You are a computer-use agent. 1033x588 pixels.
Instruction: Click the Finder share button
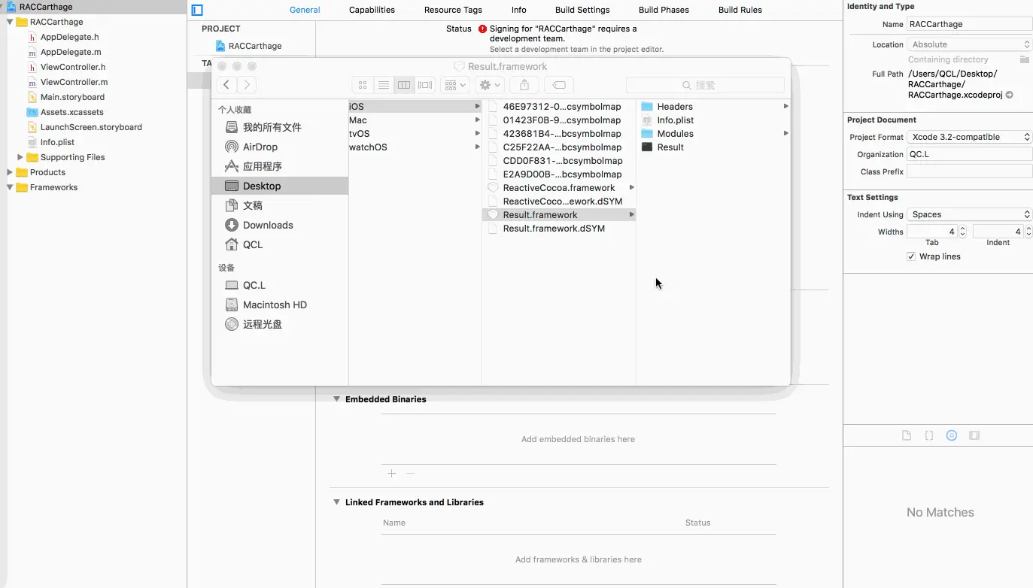coord(524,85)
